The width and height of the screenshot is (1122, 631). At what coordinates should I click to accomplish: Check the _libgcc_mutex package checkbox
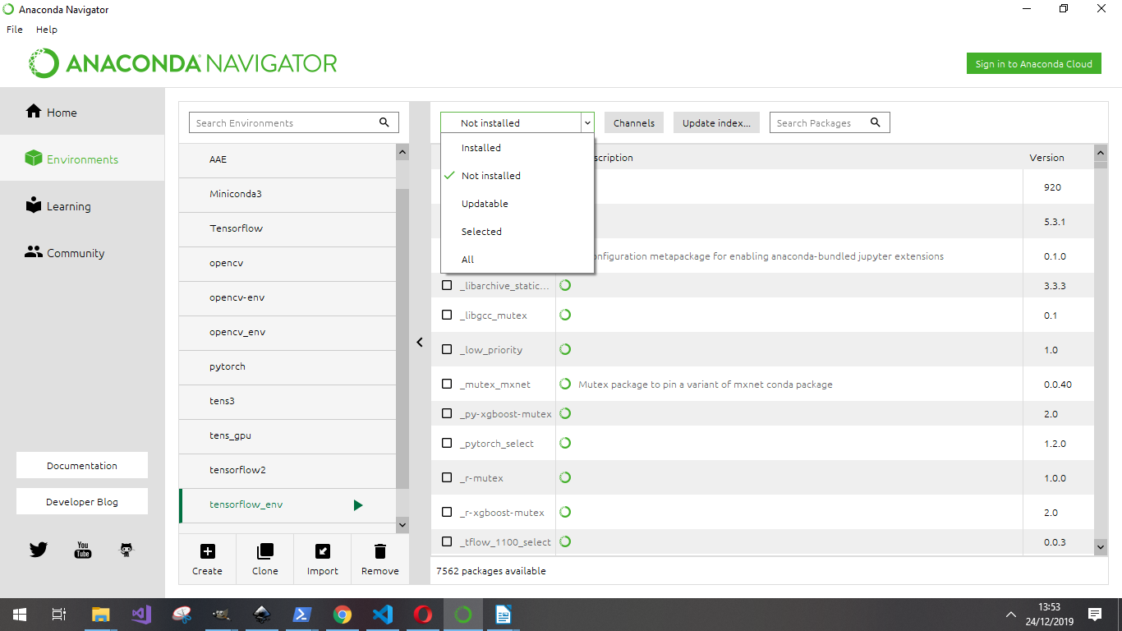[447, 315]
